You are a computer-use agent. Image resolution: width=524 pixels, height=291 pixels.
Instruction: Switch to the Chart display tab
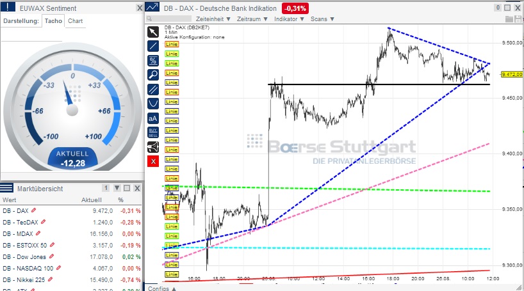pyautogui.click(x=75, y=20)
